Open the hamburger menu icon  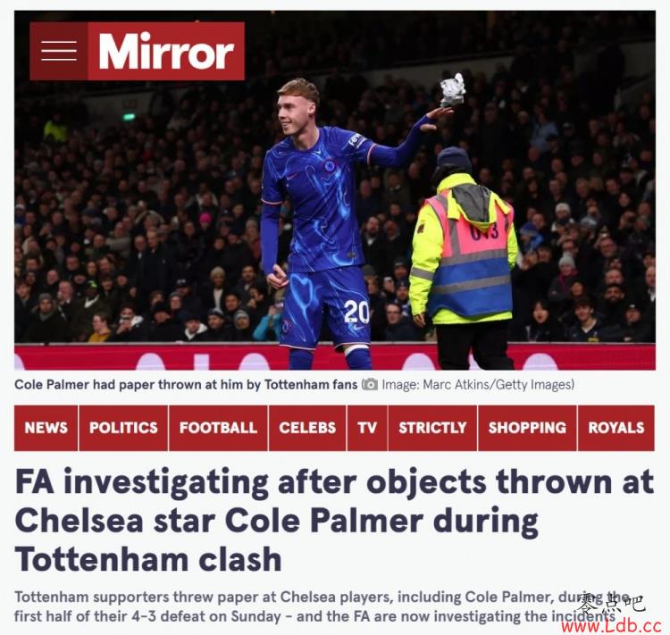tap(59, 51)
